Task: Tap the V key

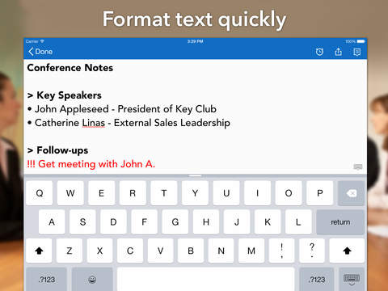Action: pos(160,251)
